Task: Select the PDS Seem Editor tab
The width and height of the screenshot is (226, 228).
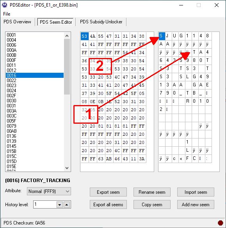Action: coord(56,22)
